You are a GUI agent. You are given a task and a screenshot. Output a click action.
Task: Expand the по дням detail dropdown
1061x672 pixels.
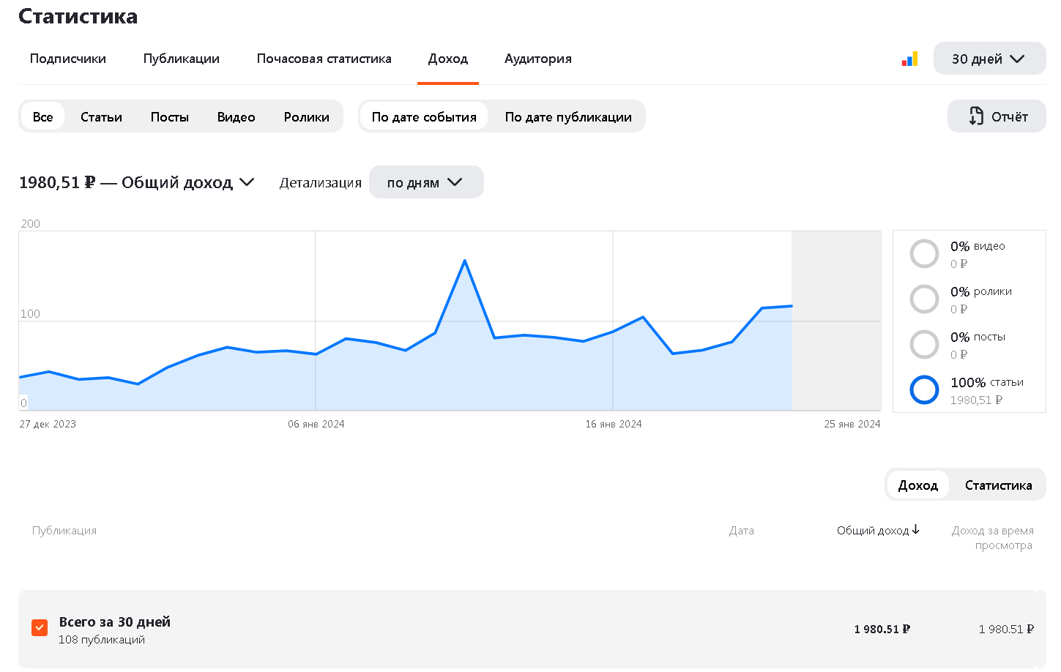tap(425, 182)
